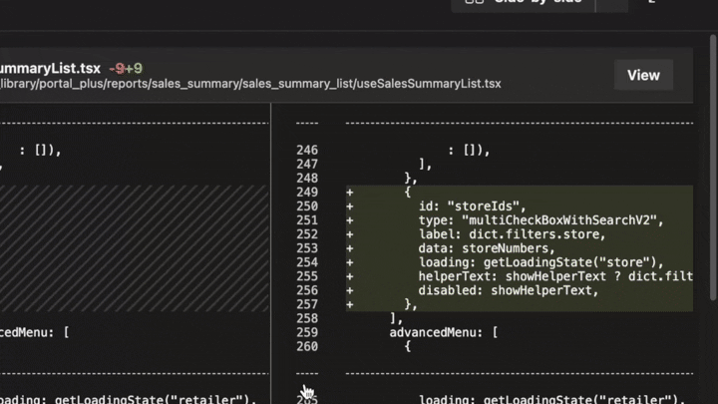Click the plus marker on line 249

click(x=350, y=193)
